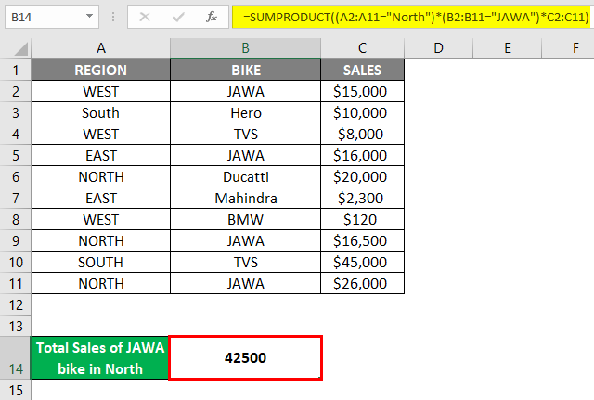Click the Select All corner triangle
594x400 pixels.
click(16, 47)
